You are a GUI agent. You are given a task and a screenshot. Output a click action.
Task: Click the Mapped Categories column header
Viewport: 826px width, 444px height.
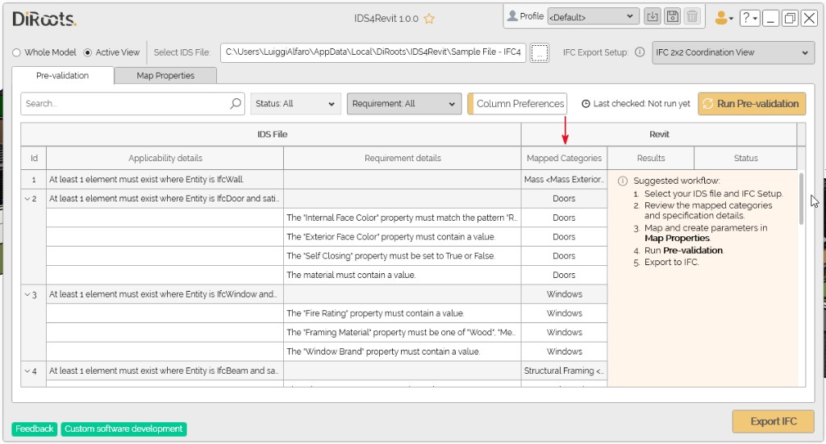tap(564, 158)
